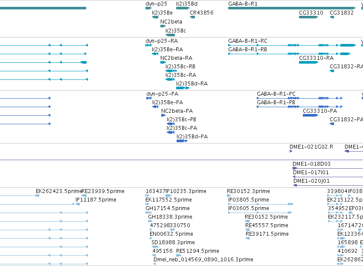This screenshot has width=363, height=266.
Task: Click protein GABA-B-R1-PC label
Action: (x=276, y=94)
